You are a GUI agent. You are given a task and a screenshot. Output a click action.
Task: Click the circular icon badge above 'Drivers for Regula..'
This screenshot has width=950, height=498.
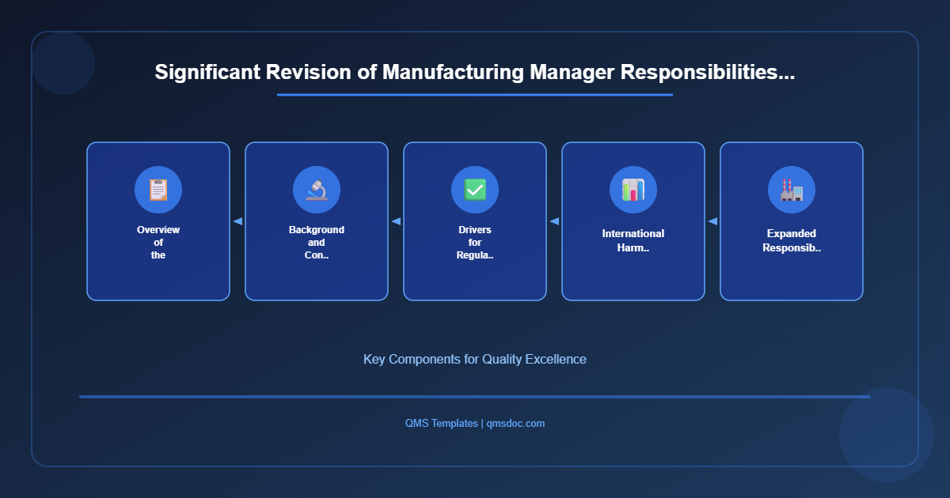(475, 189)
